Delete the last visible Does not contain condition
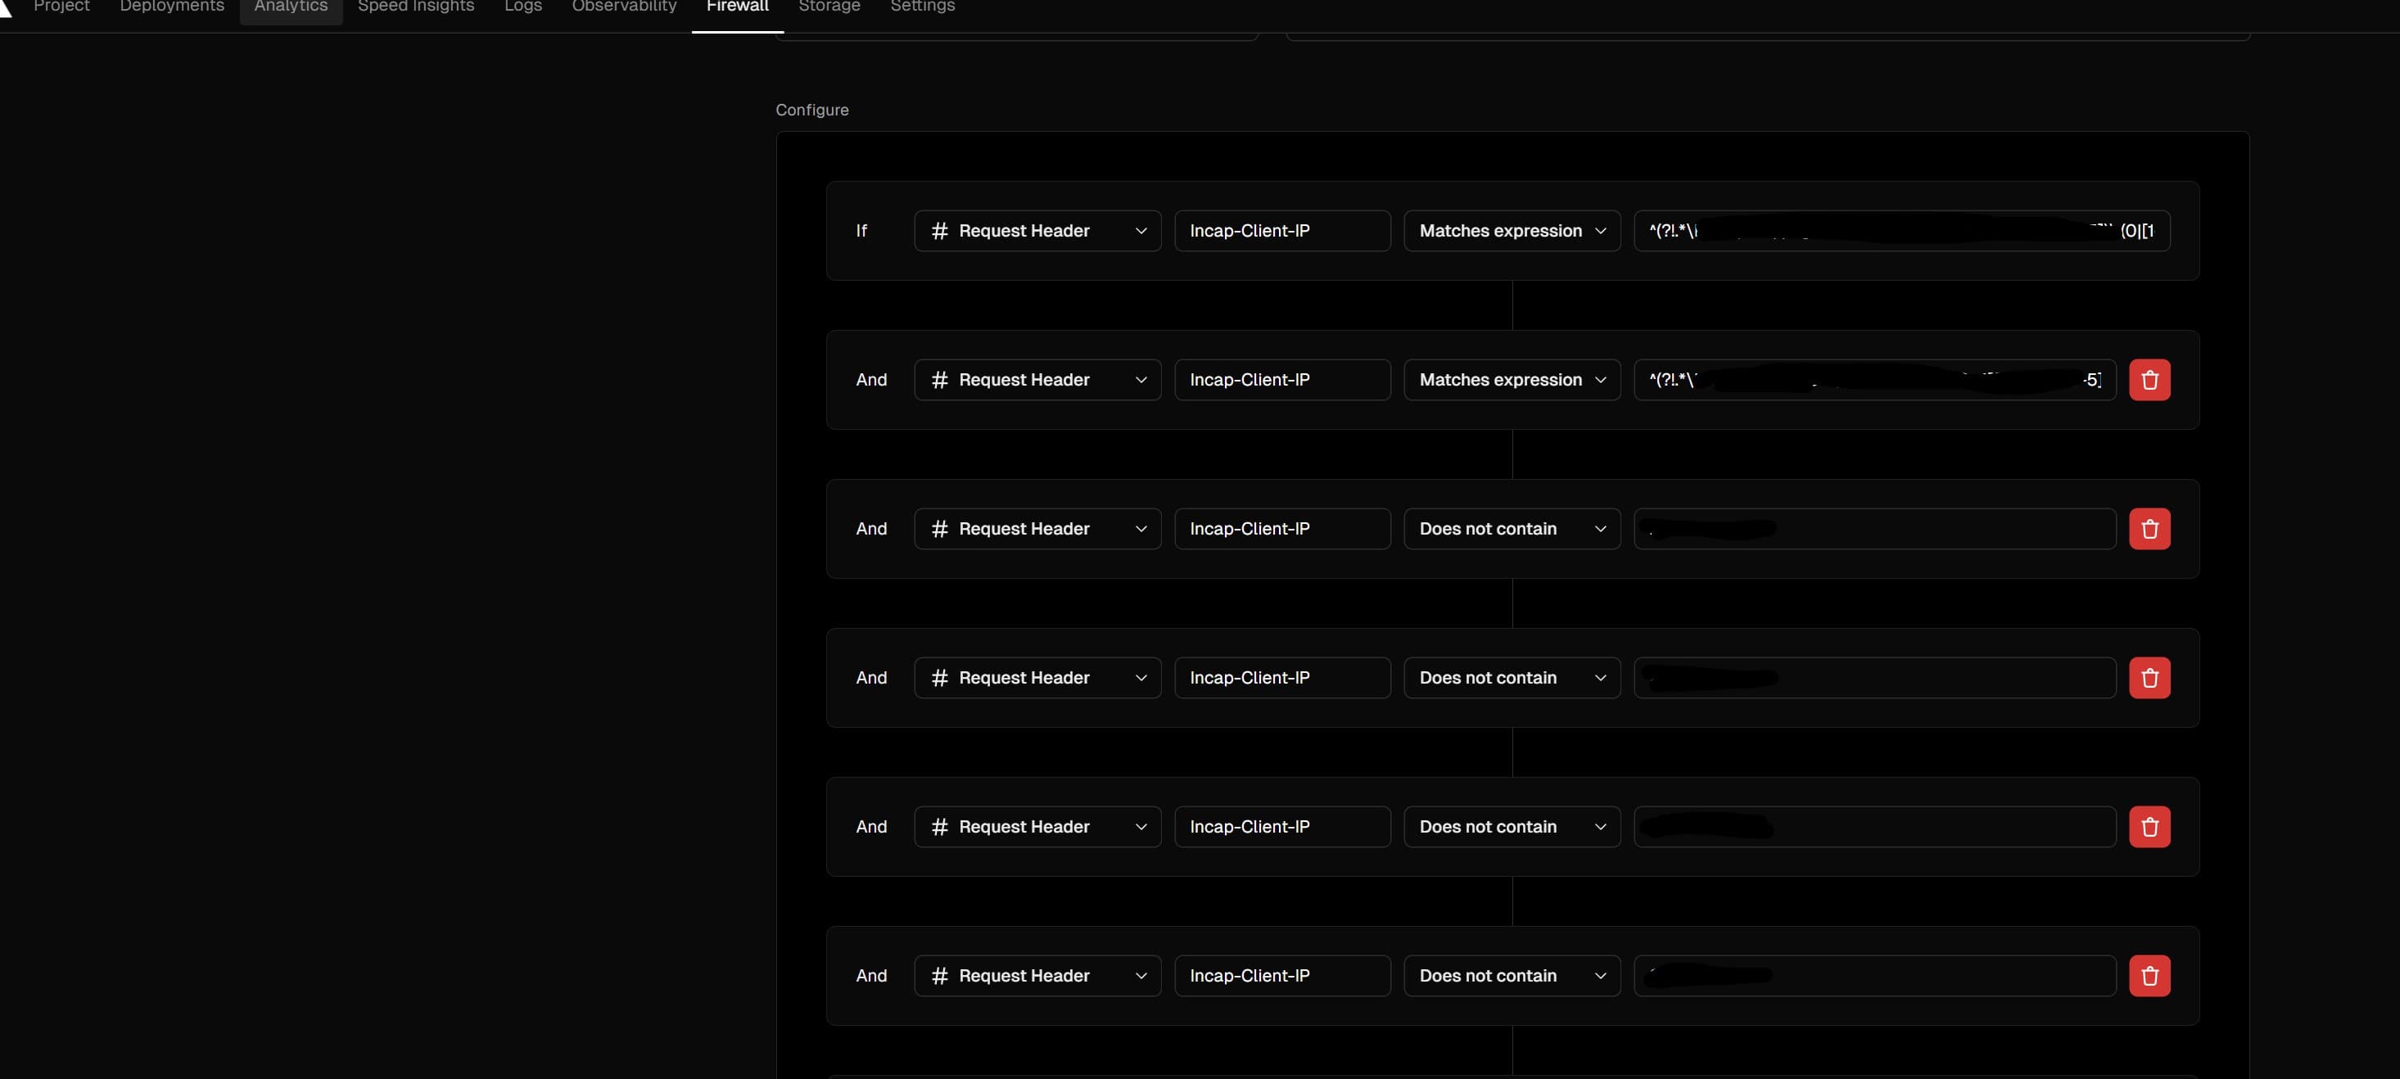 [x=2149, y=976]
